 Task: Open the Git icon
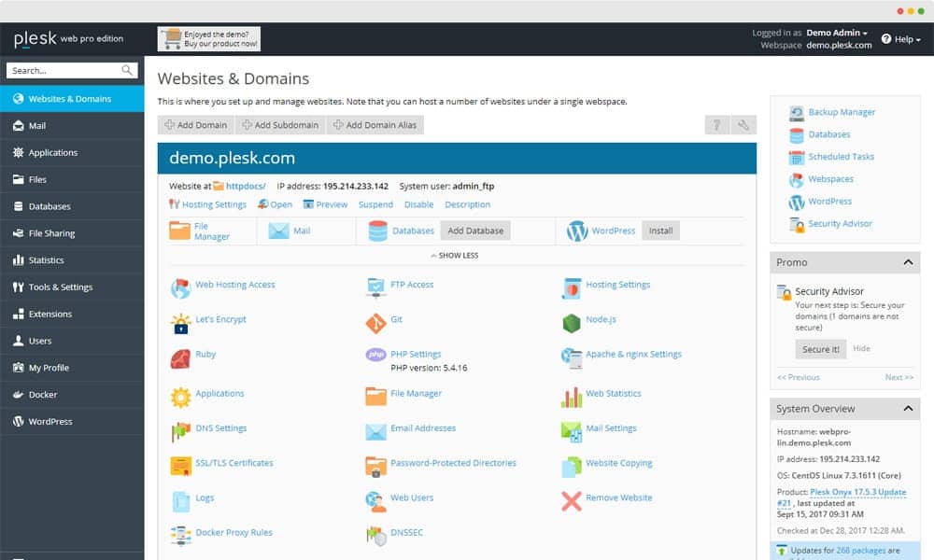click(375, 323)
